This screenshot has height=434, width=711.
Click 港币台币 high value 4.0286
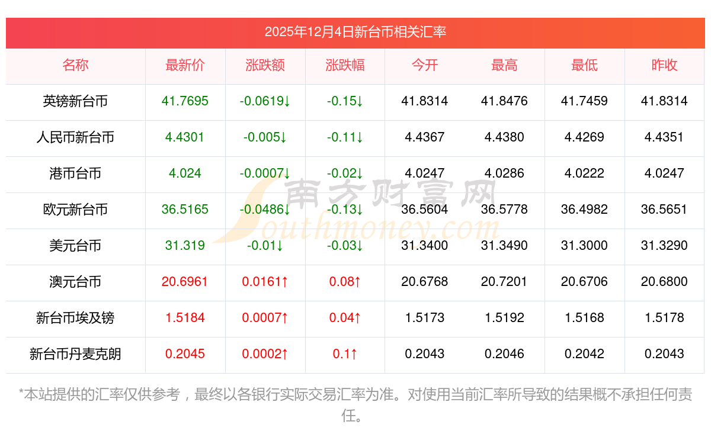pyautogui.click(x=504, y=173)
